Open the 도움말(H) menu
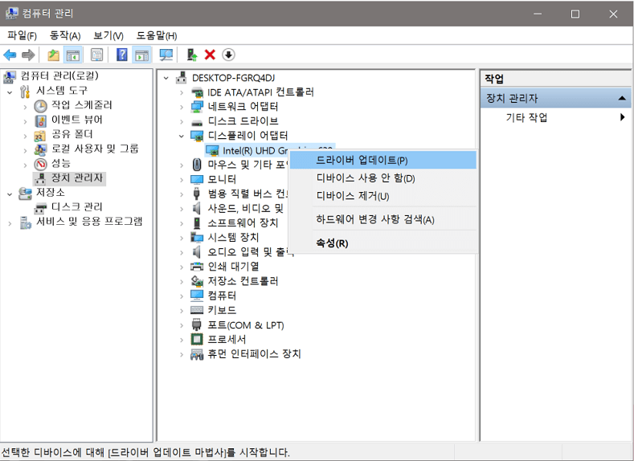634x461 pixels. coord(157,35)
